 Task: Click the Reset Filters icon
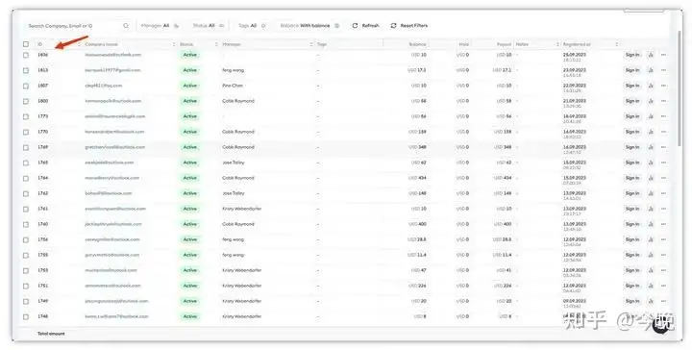click(393, 26)
